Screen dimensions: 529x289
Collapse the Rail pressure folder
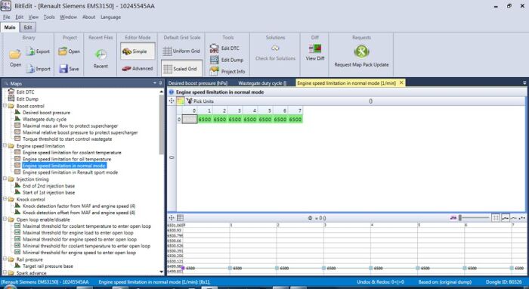tap(5, 259)
